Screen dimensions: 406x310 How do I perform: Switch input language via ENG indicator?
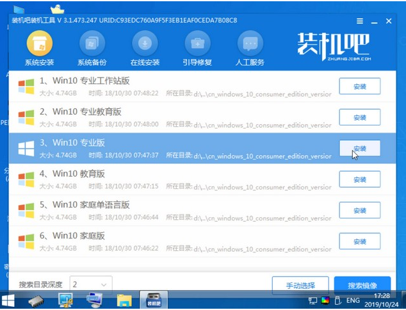[353, 300]
